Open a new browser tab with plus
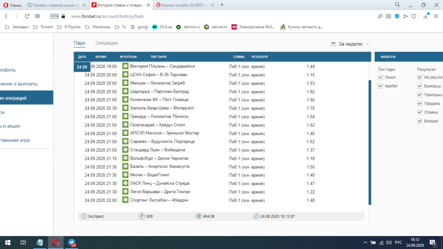Image resolution: width=443 pixels, height=249 pixels. click(x=222, y=5)
